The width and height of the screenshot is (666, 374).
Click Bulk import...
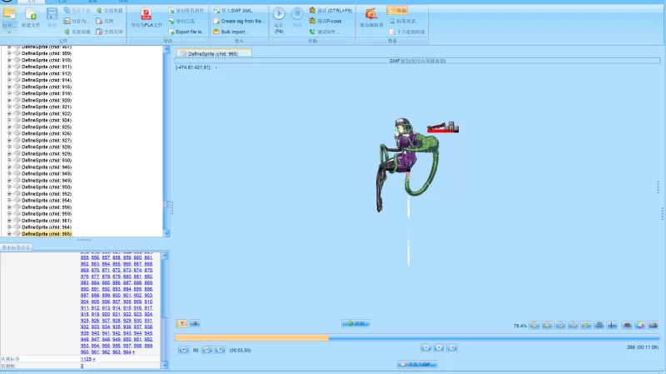tap(231, 32)
